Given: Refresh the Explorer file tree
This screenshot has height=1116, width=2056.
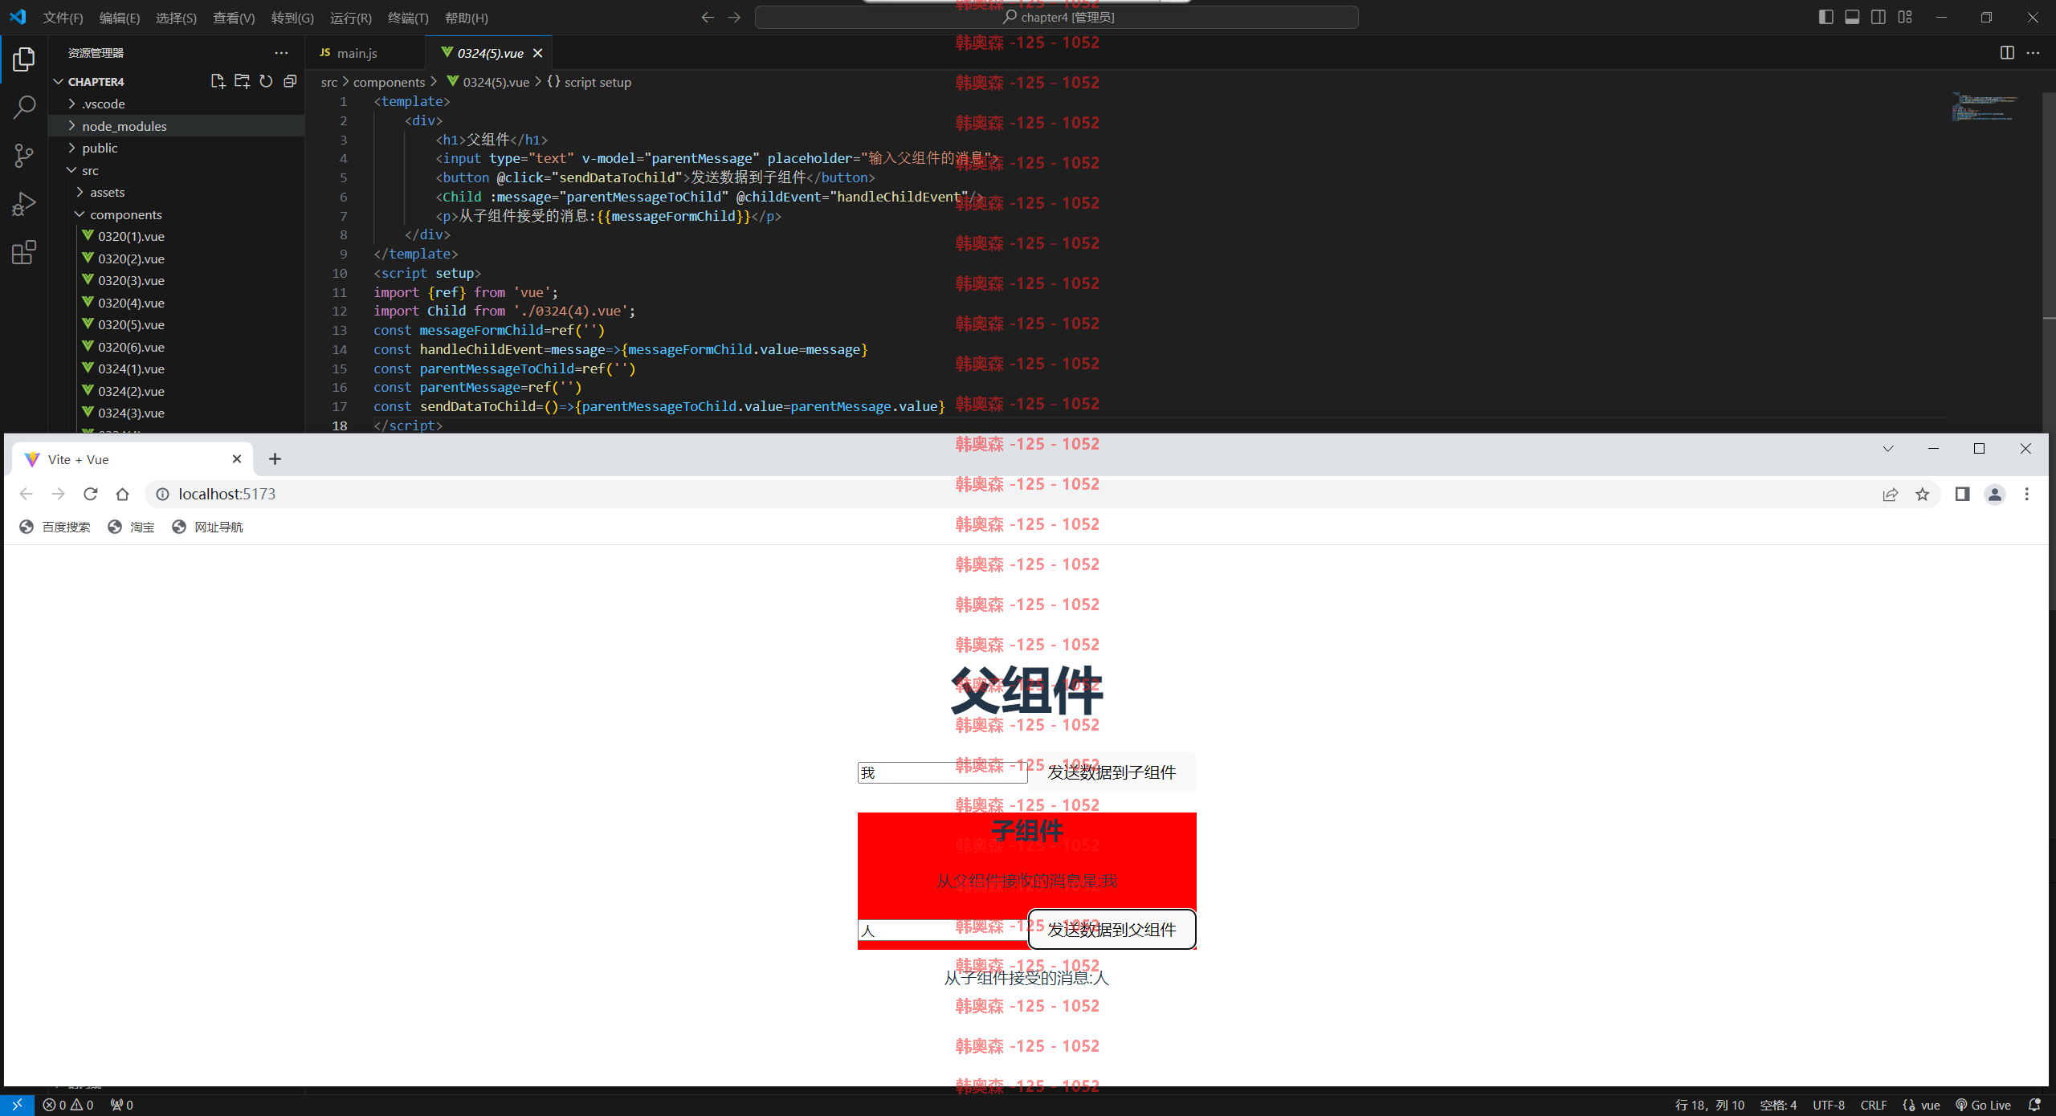Looking at the screenshot, I should pos(266,81).
